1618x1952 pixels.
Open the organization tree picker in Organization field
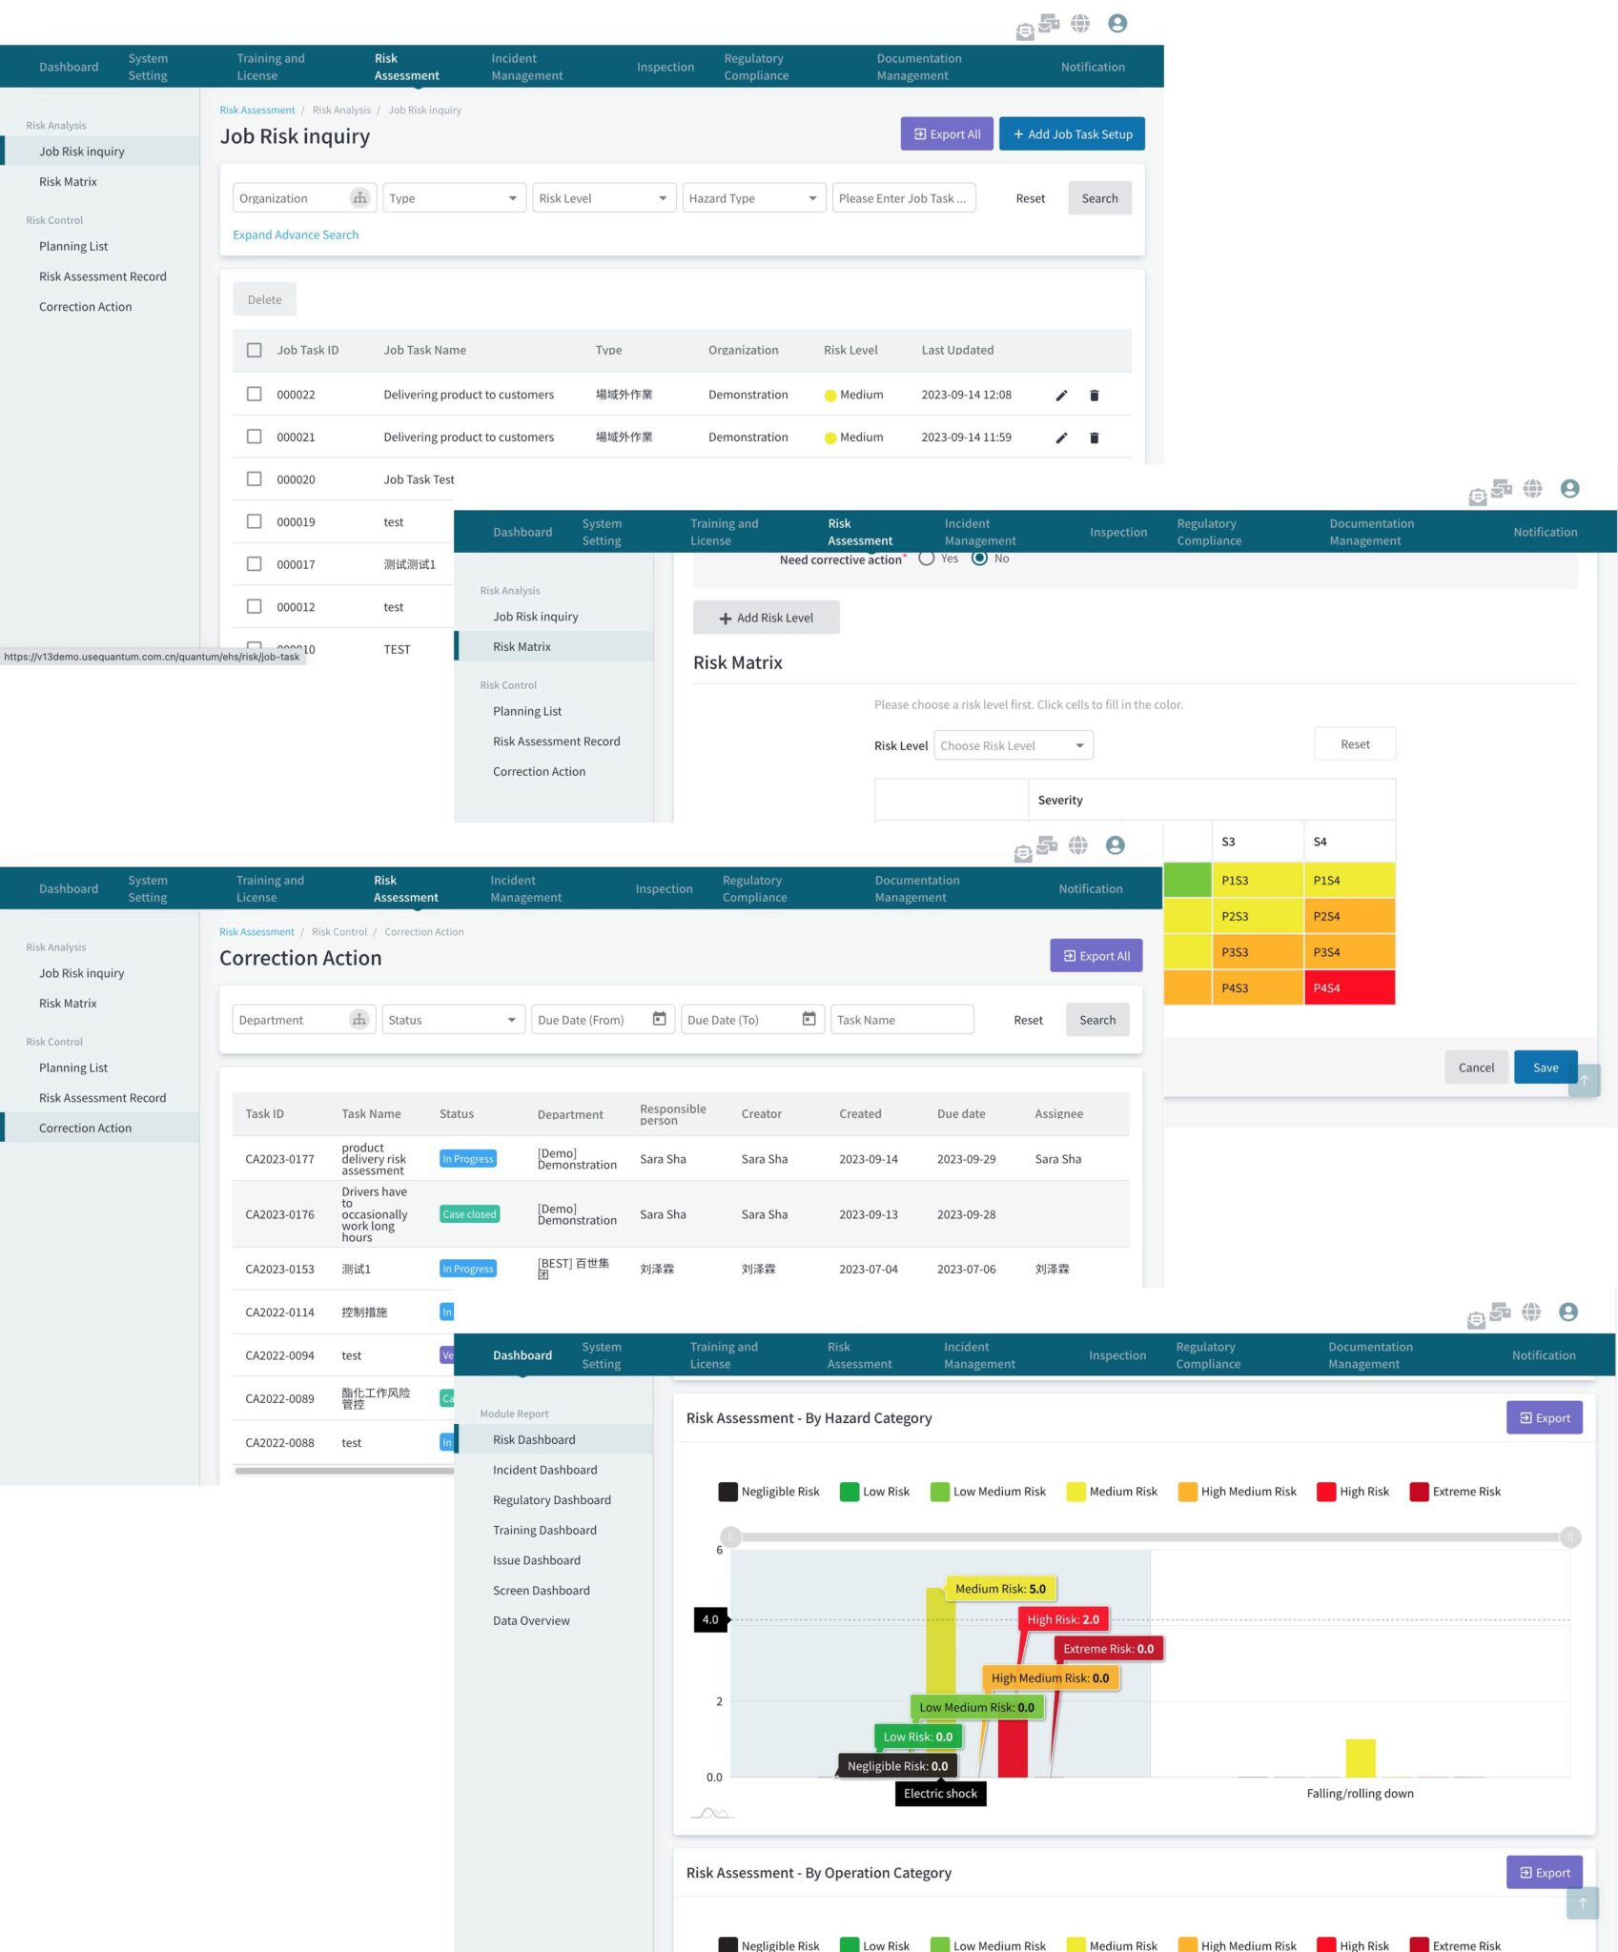(359, 197)
